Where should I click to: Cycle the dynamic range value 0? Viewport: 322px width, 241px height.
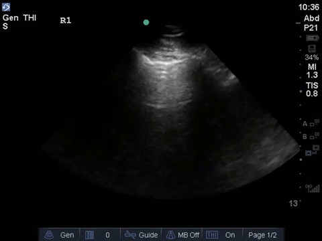100,235
